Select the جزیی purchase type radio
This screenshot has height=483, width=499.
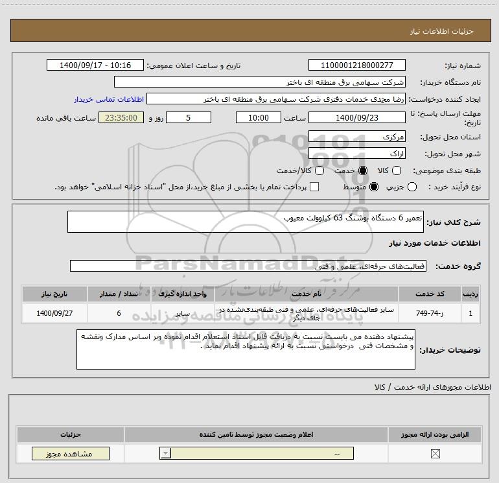point(412,187)
